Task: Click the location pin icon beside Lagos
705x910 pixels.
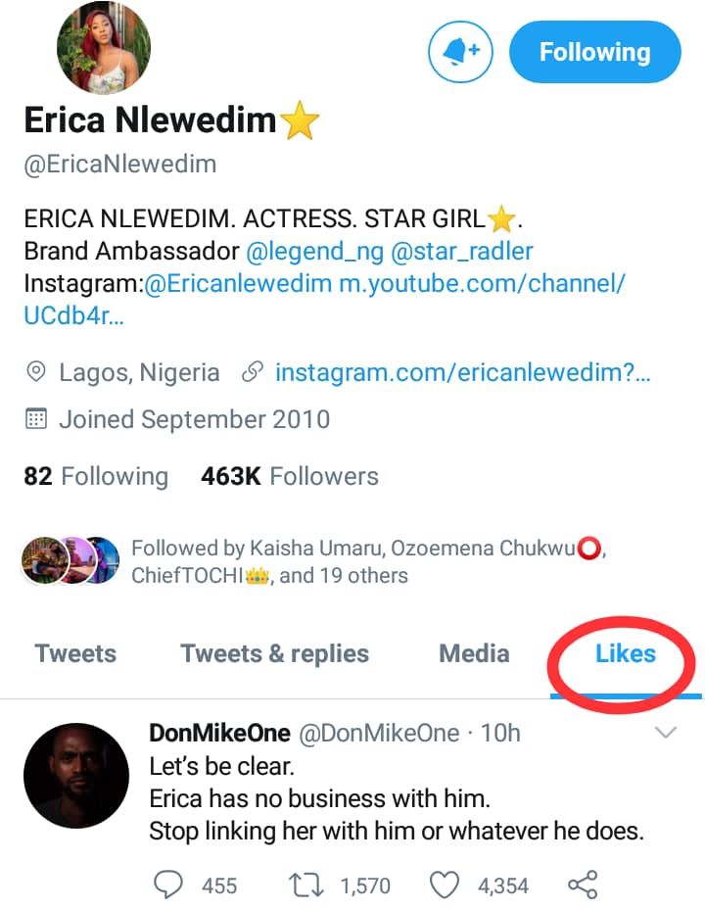Action: click(36, 373)
